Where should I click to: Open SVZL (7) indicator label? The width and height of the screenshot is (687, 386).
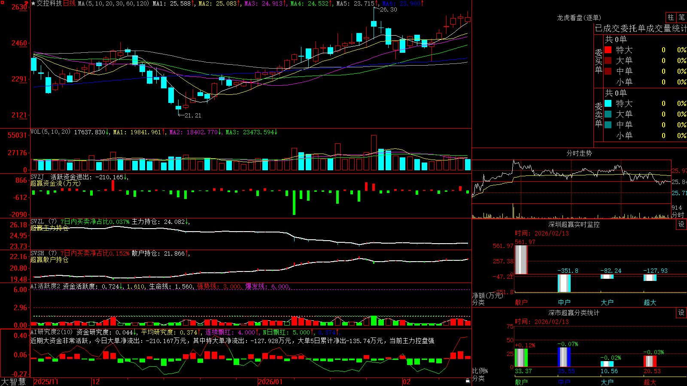[43, 222]
